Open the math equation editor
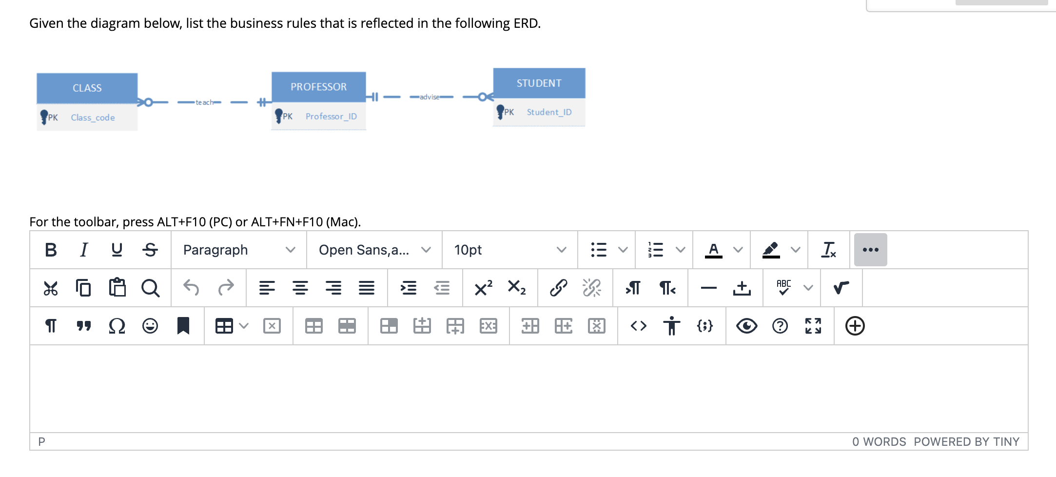Viewport: 1056px width, 477px height. coord(841,288)
